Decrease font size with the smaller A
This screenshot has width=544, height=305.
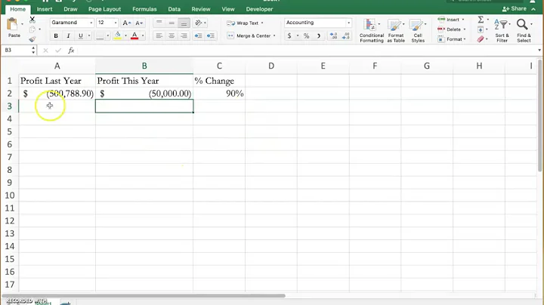click(139, 23)
